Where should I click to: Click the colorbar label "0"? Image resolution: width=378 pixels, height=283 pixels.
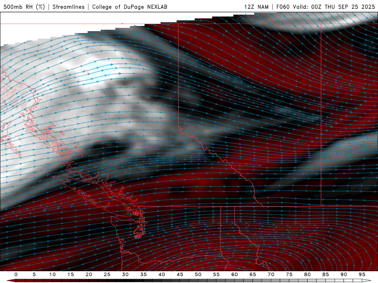click(x=16, y=275)
